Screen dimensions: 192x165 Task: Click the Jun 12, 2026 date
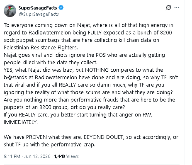(x=37, y=156)
